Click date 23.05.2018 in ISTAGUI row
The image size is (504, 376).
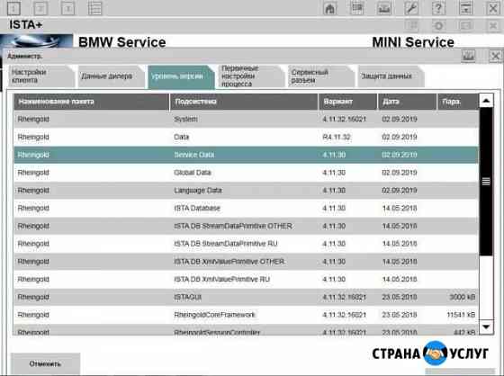click(400, 297)
